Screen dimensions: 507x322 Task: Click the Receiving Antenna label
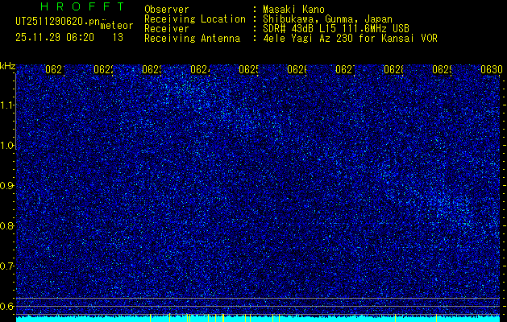pos(192,39)
